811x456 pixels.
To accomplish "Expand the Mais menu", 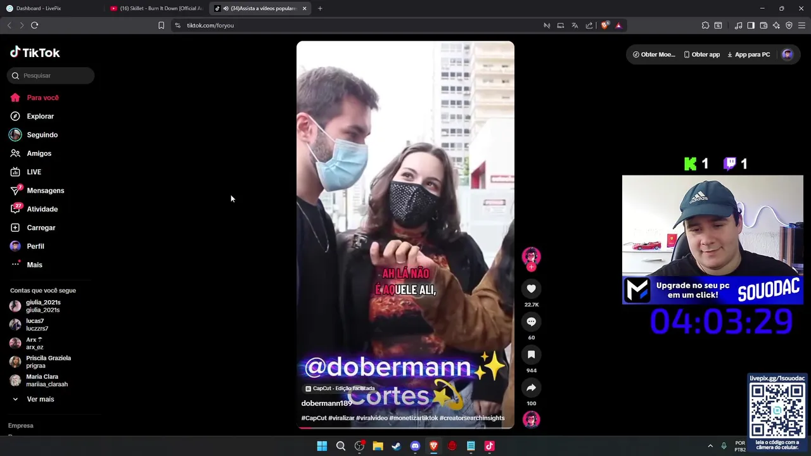I will [x=27, y=265].
